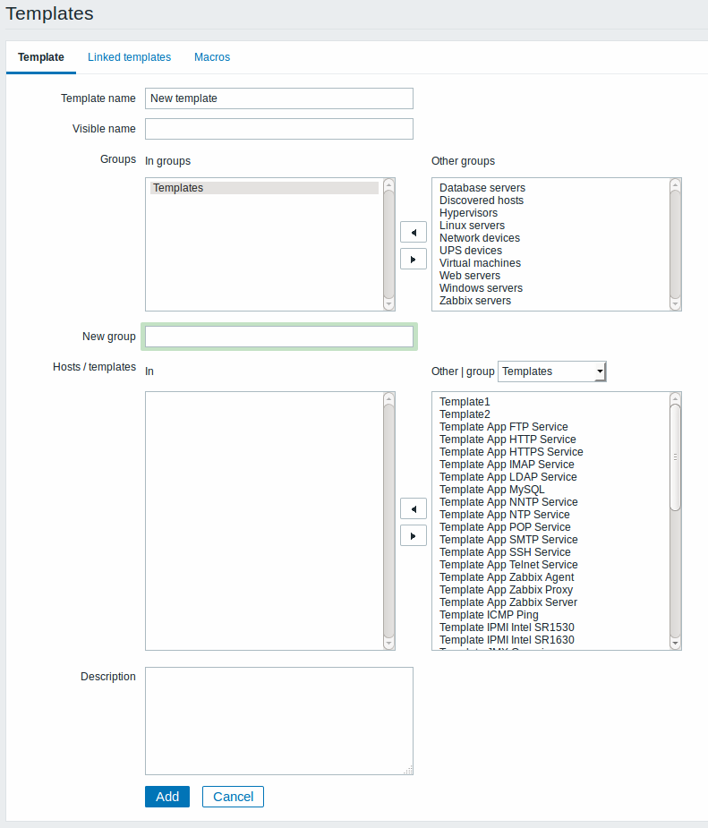Image resolution: width=708 pixels, height=828 pixels.
Task: Click down scroll arrow of hosts In list
Action: point(389,644)
